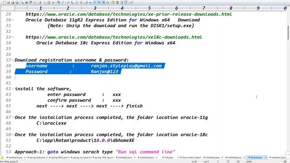
Task: Click 'confirm password' on line 44
Action: [x=69, y=100]
